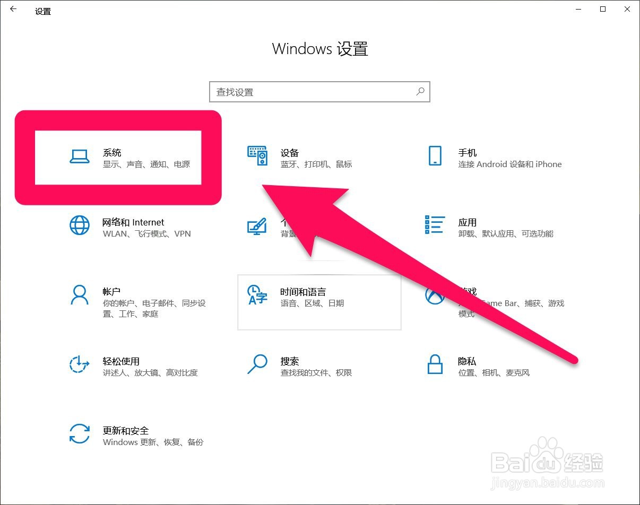640x505 pixels.
Task: Open the Accounts person icon
Action: click(80, 294)
